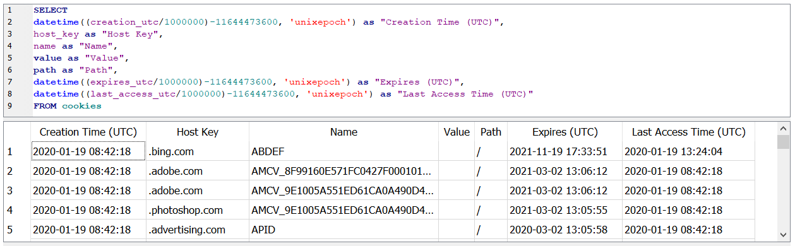The width and height of the screenshot is (795, 246).
Task: Select expiry 2020-03-02 13:05:58 cell
Action: 565,230
